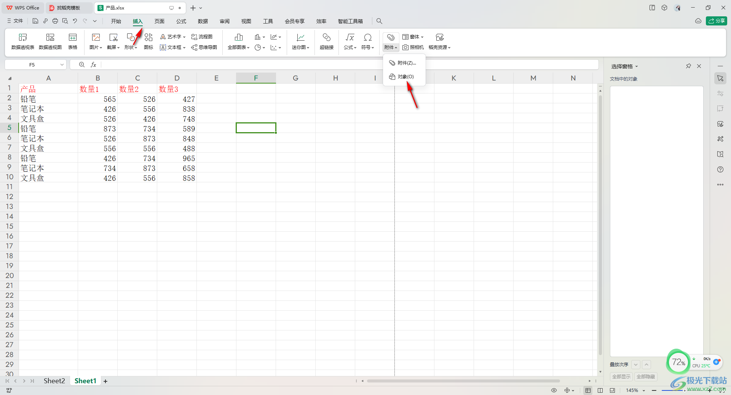
Task: Click the Save icon in quick access toolbar
Action: 35,21
